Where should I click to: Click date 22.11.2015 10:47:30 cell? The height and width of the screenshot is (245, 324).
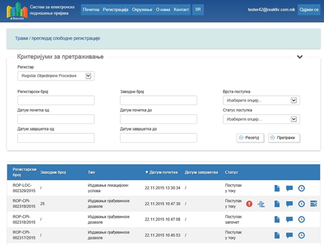(x=162, y=204)
